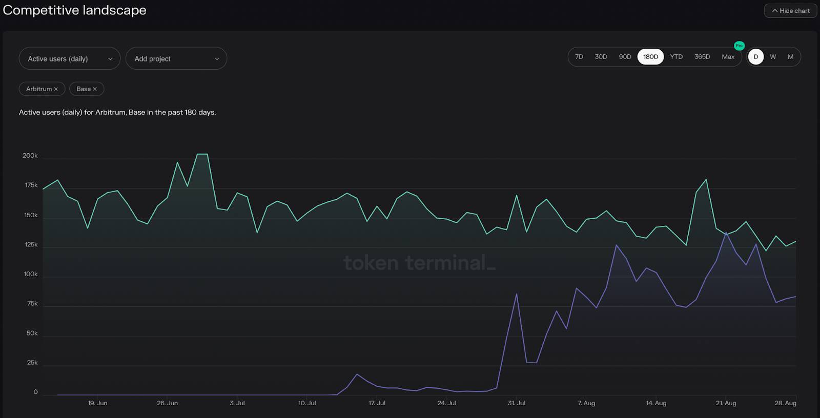Open the Active users (daily) metric dropdown
Screen dimensions: 820x418
click(70, 59)
